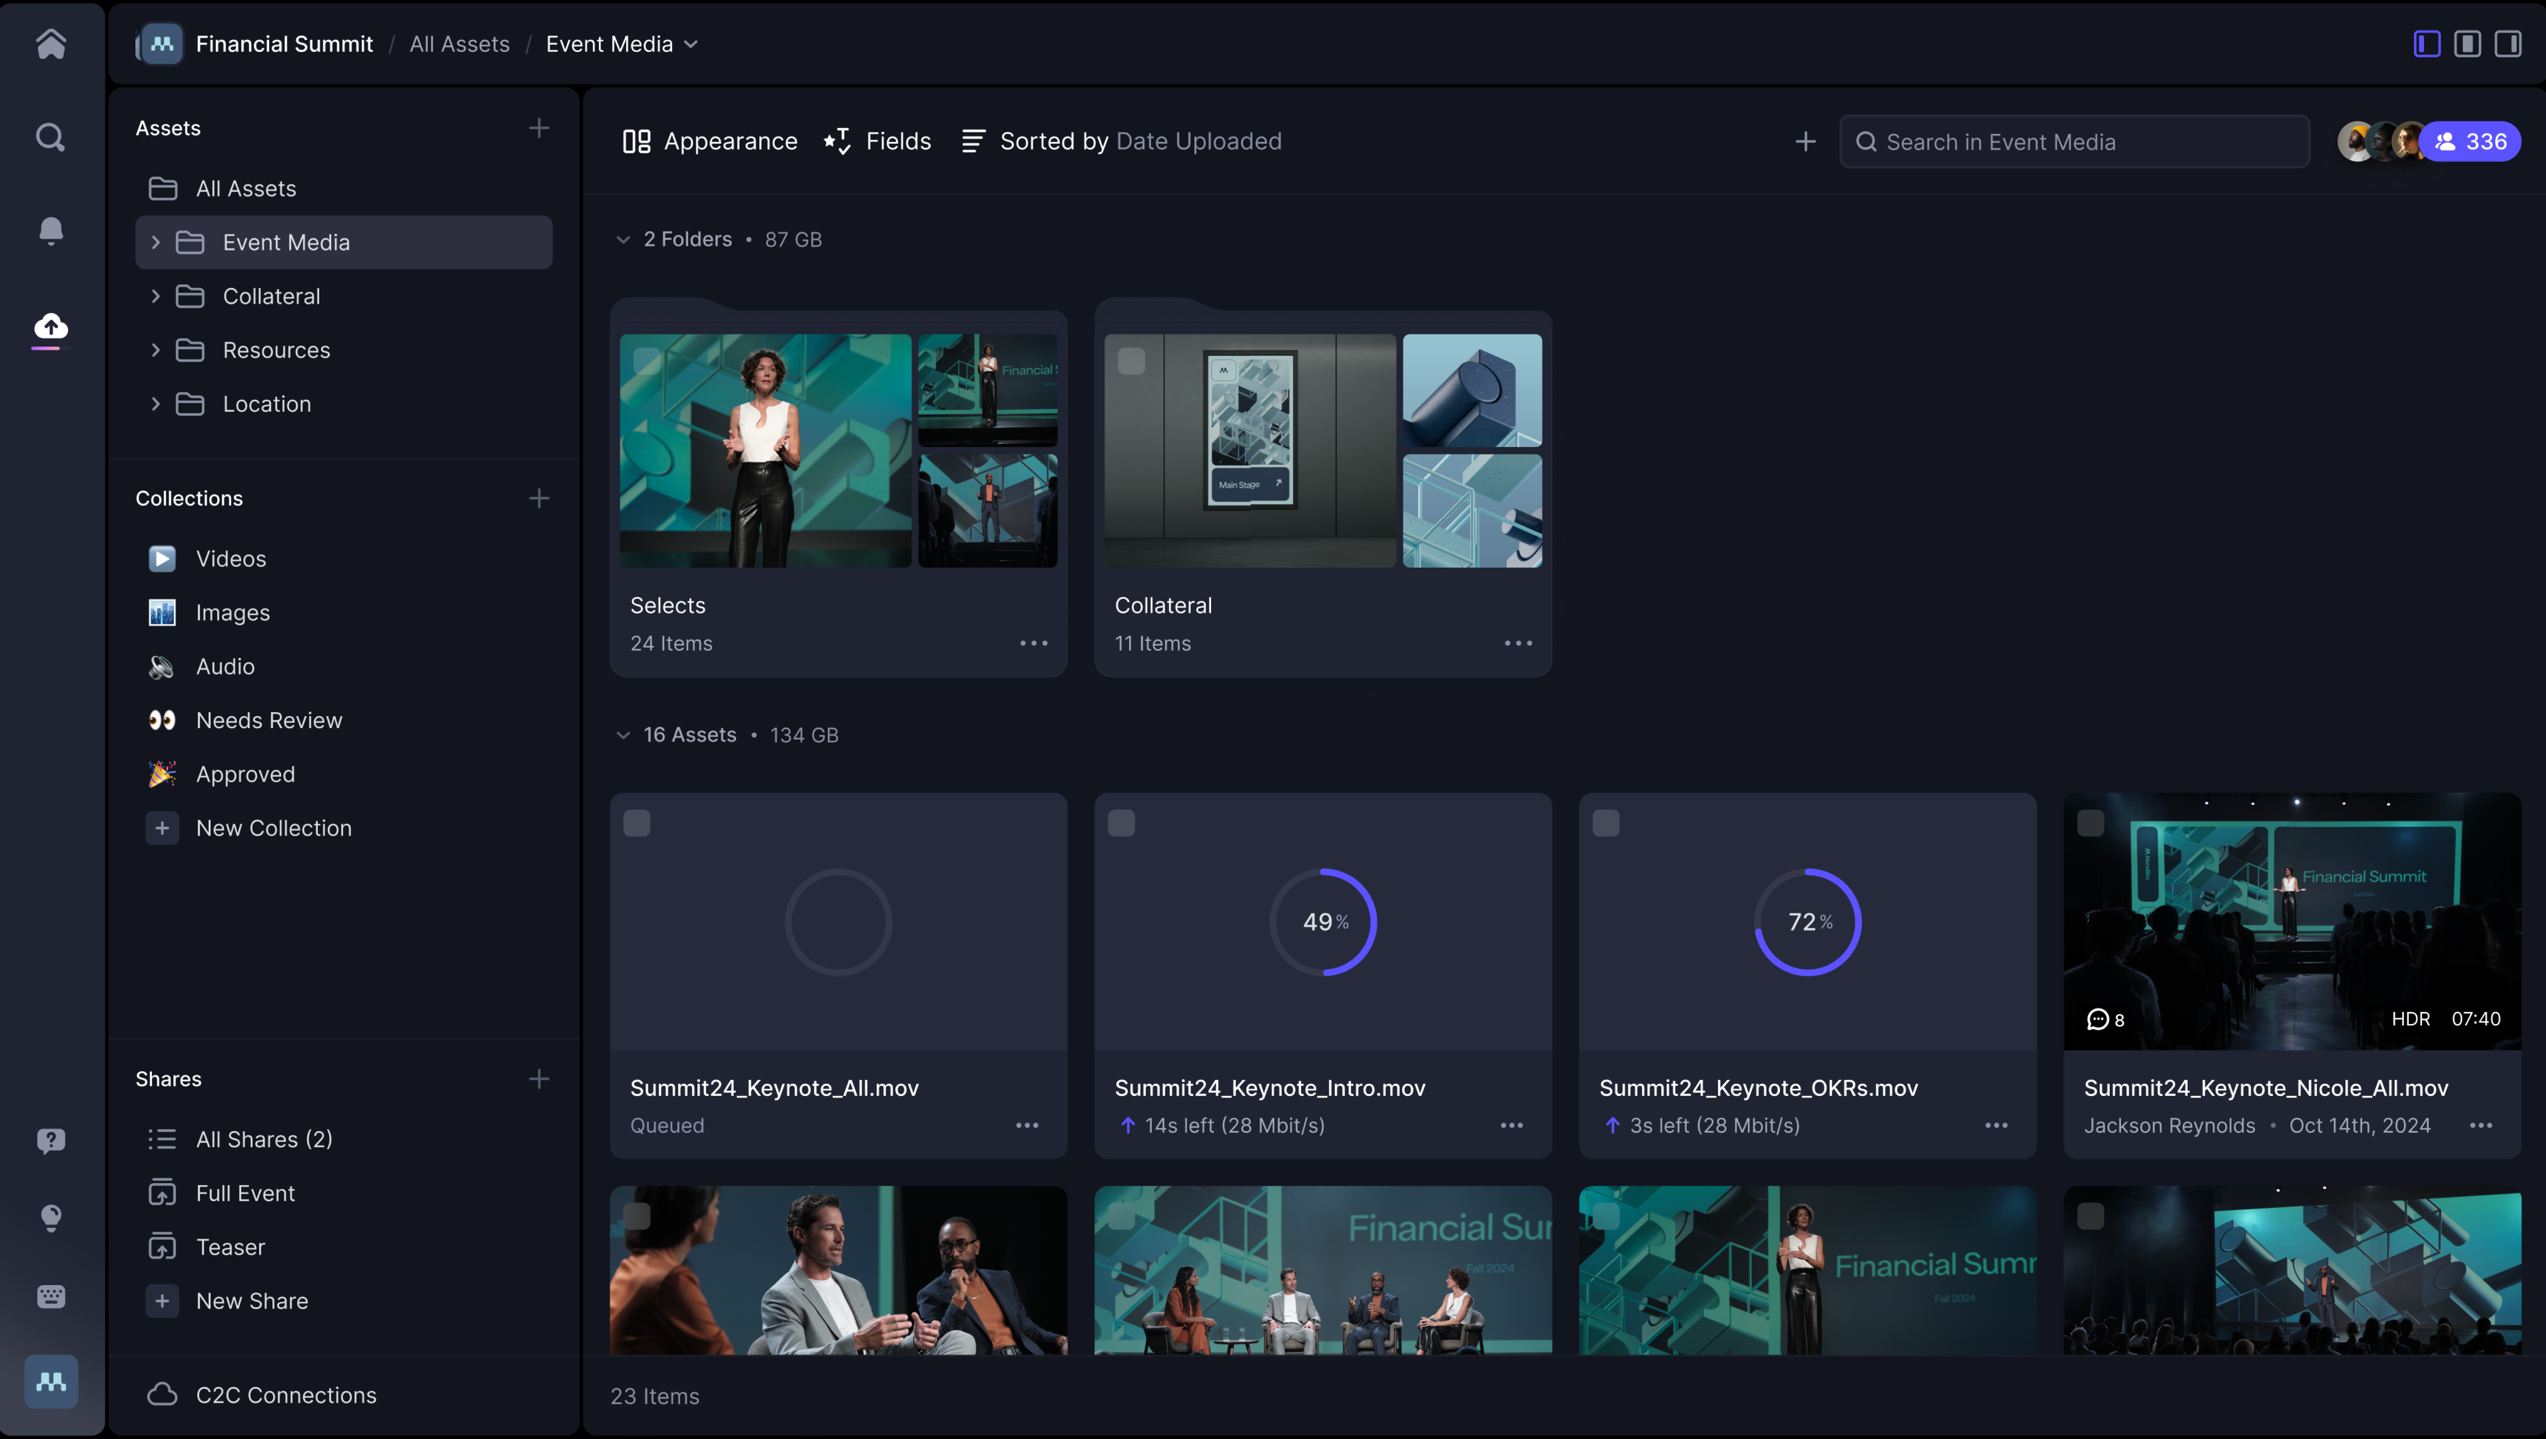This screenshot has height=1439, width=2546.
Task: Open the search icon in left rail
Action: click(x=51, y=136)
